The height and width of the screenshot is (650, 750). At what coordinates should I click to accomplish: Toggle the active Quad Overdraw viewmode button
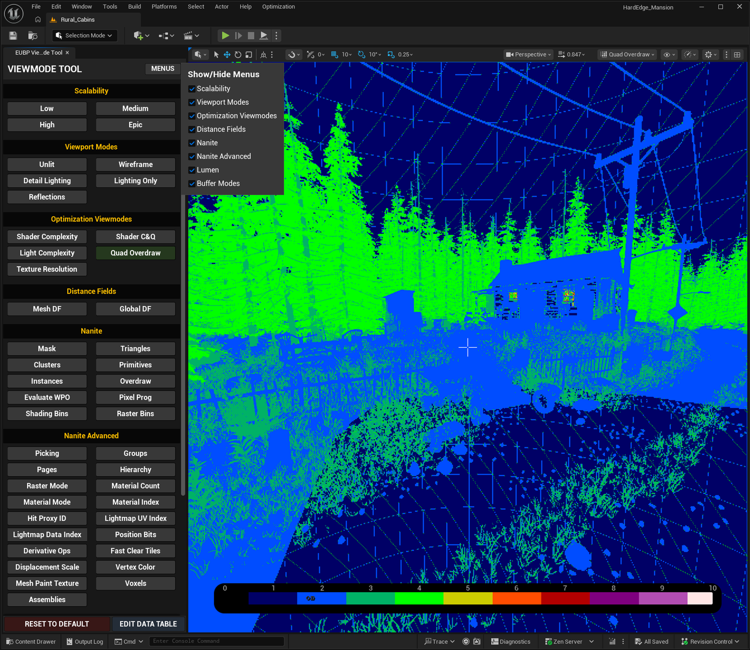[x=135, y=253]
